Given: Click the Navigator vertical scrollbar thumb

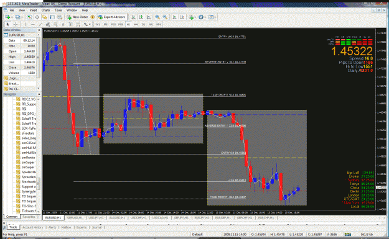Looking at the screenshot, I should coord(39,184).
